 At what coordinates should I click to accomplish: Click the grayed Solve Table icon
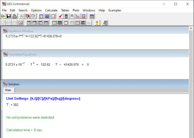tap(72, 16)
